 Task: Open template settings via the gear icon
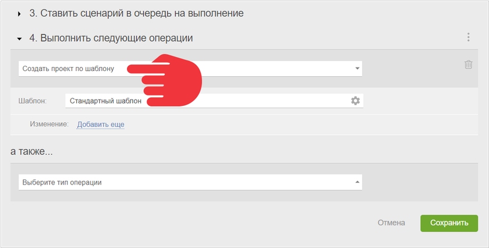coord(355,101)
